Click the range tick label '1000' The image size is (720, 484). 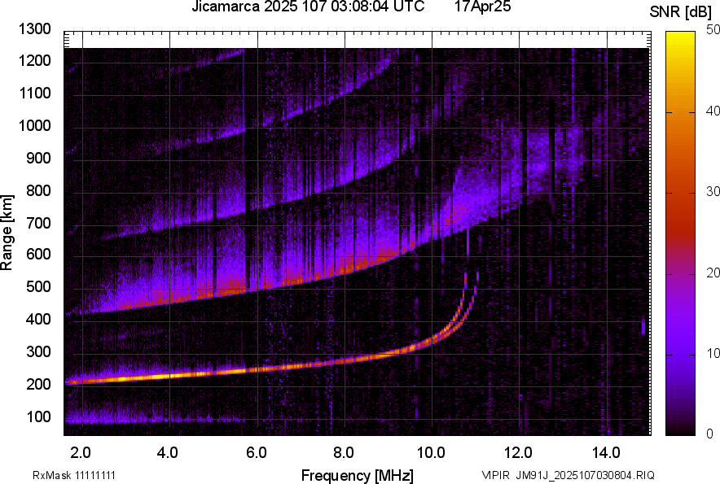click(x=34, y=125)
